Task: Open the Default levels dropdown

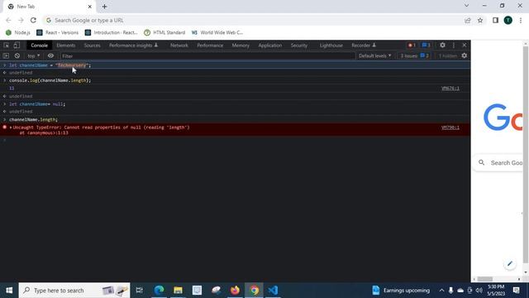Action: pos(374,55)
